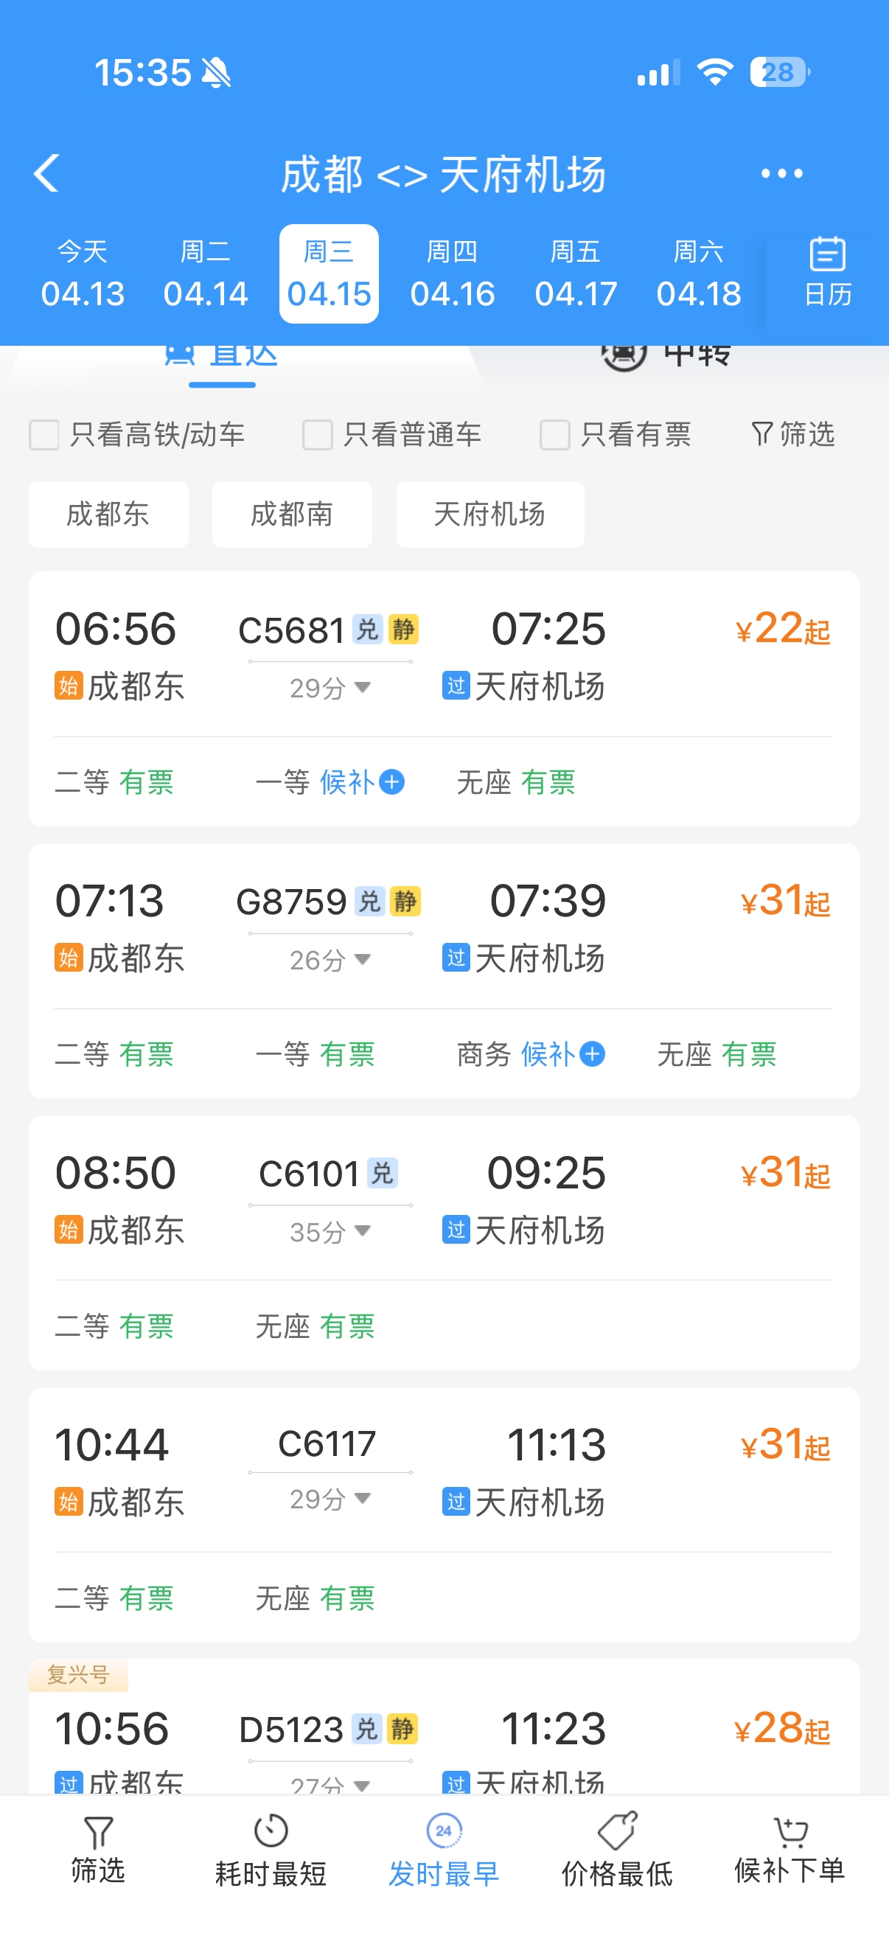Select the 中转 transfer tab

(x=668, y=355)
